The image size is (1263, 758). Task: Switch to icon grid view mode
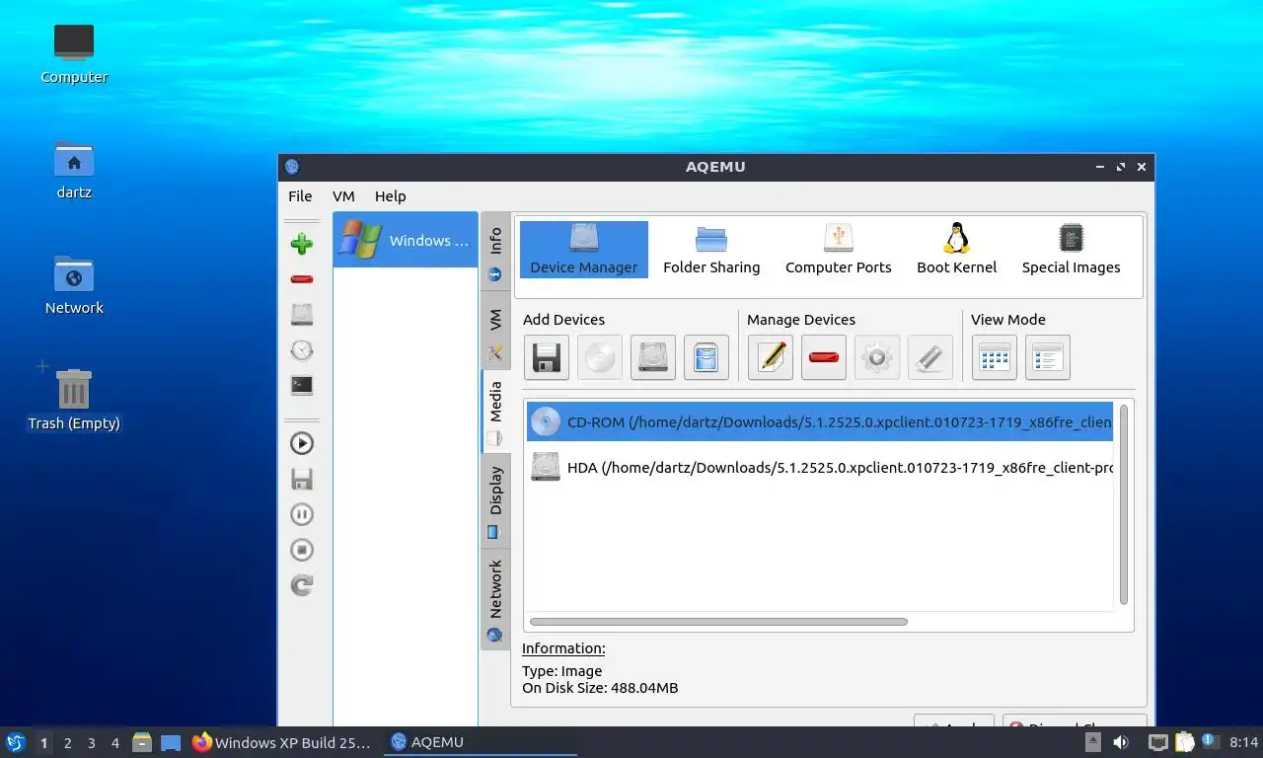point(995,357)
